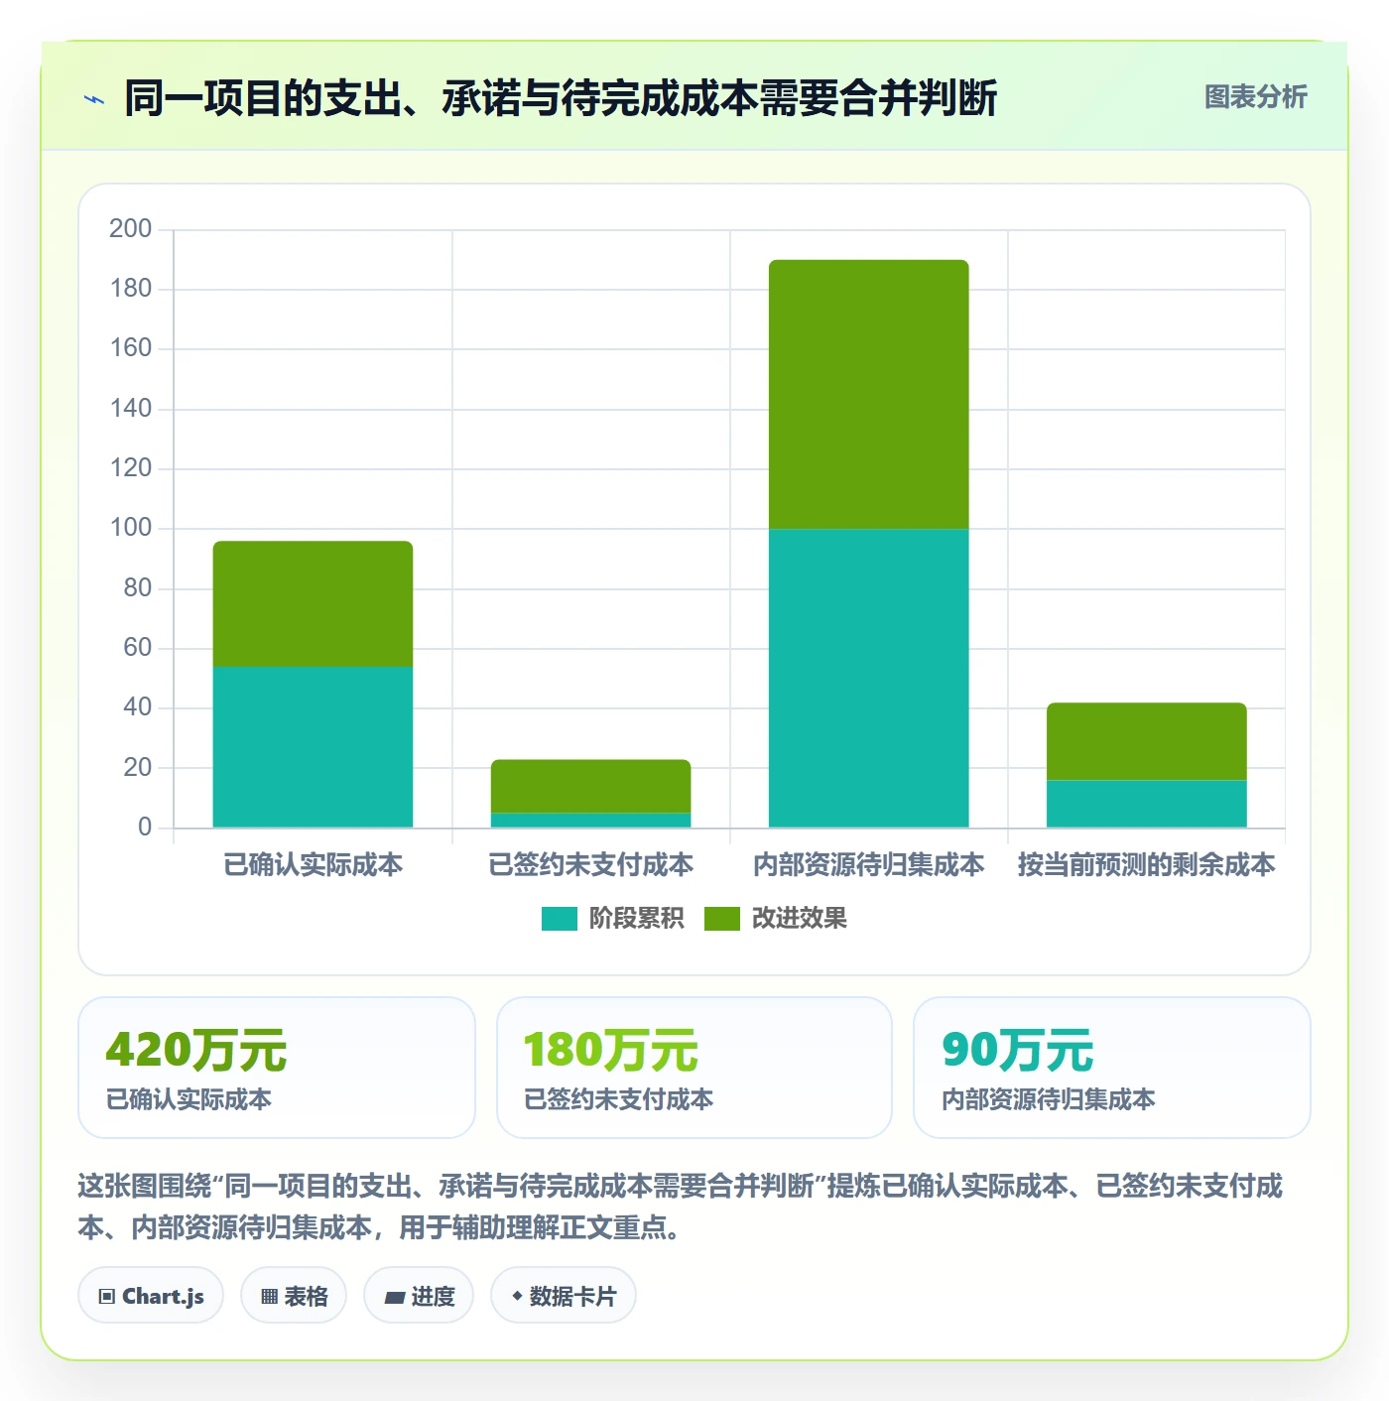
Task: Click the green bar segment for 已确认实际成本
Action: (x=313, y=604)
